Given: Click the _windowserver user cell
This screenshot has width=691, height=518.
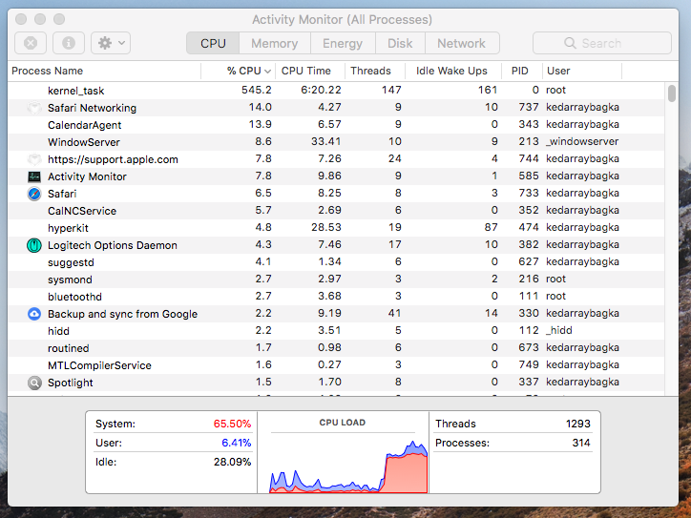Looking at the screenshot, I should click(582, 141).
